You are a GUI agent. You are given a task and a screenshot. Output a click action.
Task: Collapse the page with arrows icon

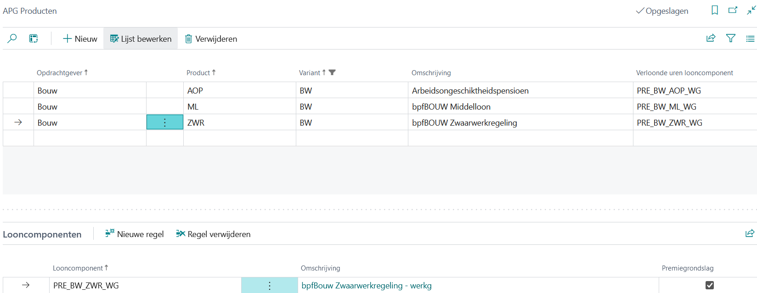pyautogui.click(x=751, y=10)
